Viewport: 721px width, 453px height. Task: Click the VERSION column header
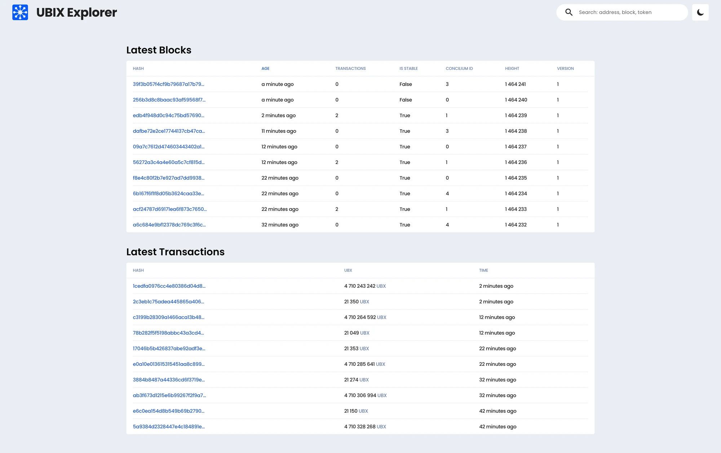(565, 68)
